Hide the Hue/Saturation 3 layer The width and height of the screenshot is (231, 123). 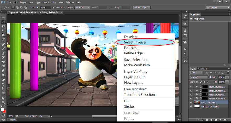[x=191, y=95]
